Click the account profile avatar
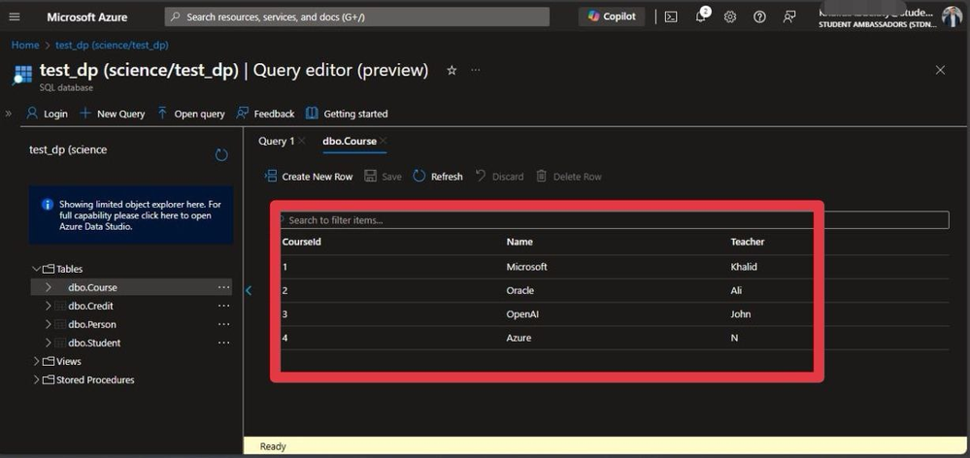 tap(953, 16)
